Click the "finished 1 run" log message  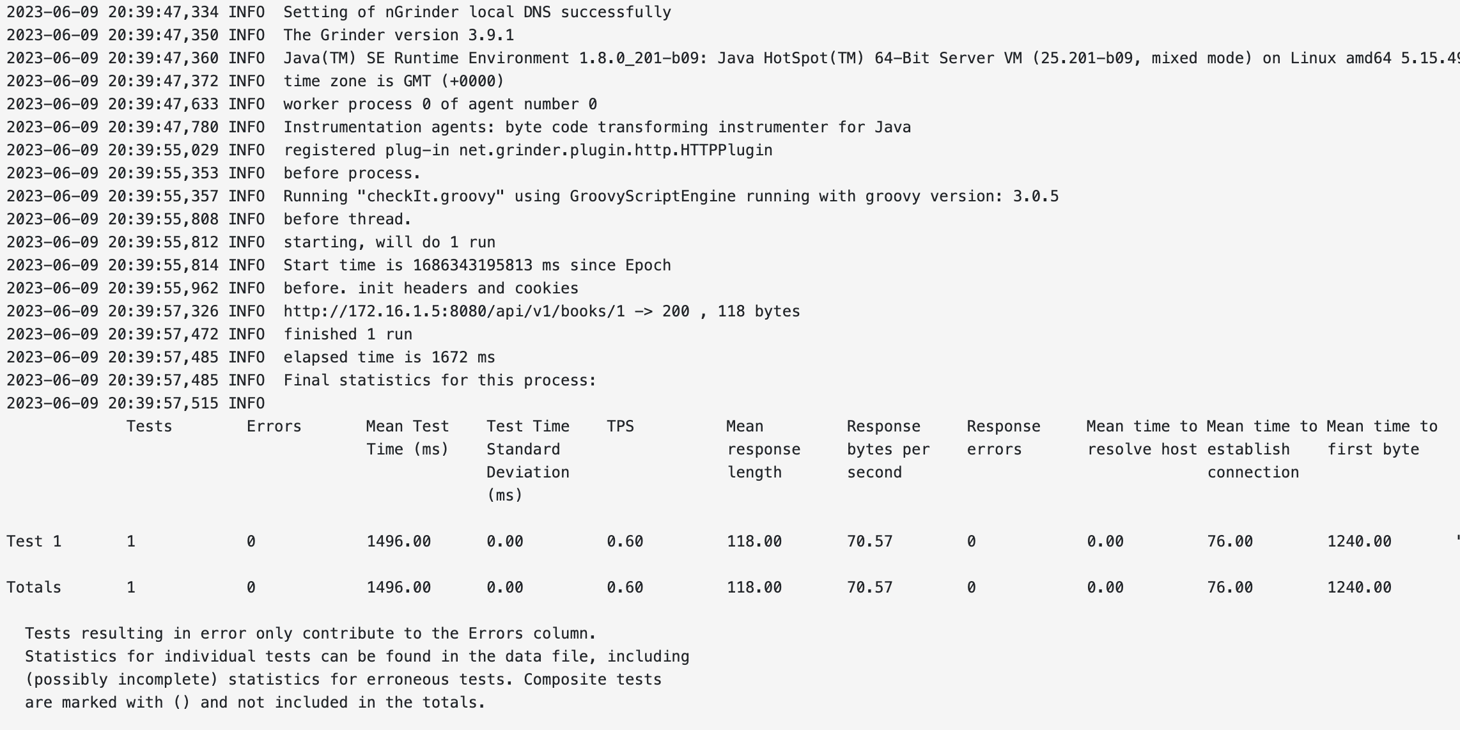coord(348,334)
